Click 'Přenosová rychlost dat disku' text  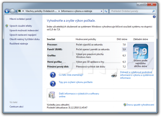pyautogui.click(x=91, y=67)
